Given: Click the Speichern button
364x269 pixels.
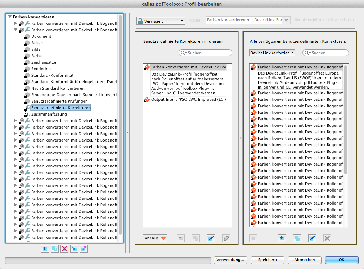Looking at the screenshot, I should (x=268, y=260).
